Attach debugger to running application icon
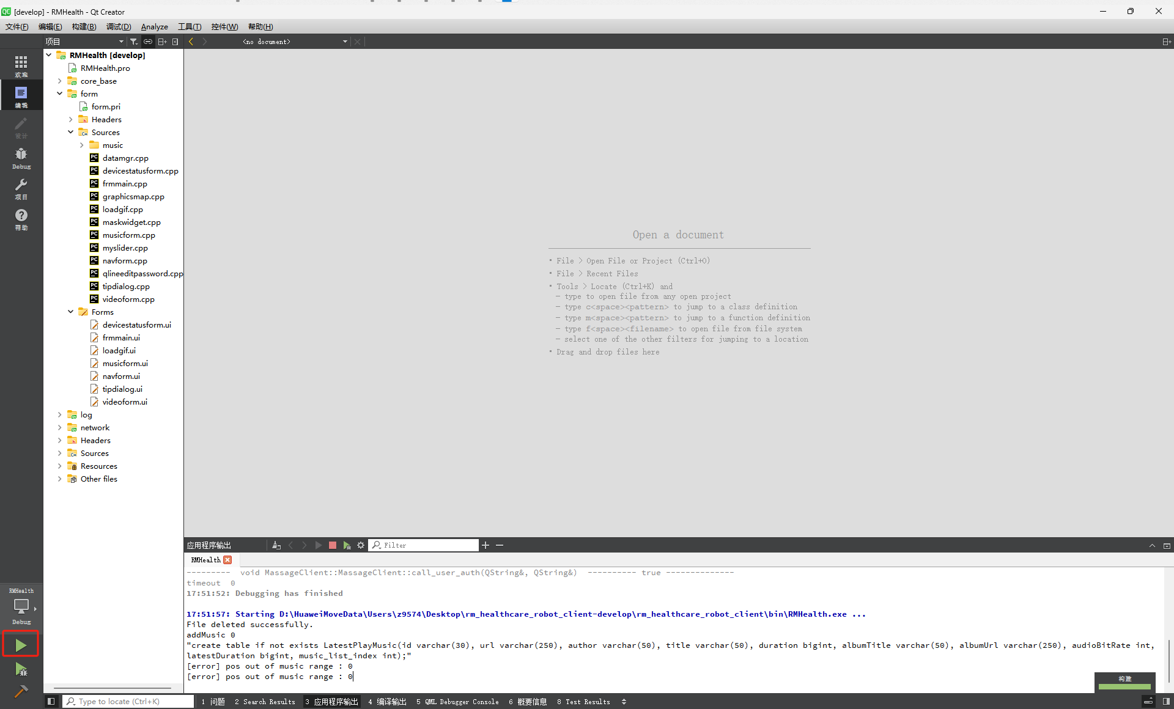 click(347, 545)
